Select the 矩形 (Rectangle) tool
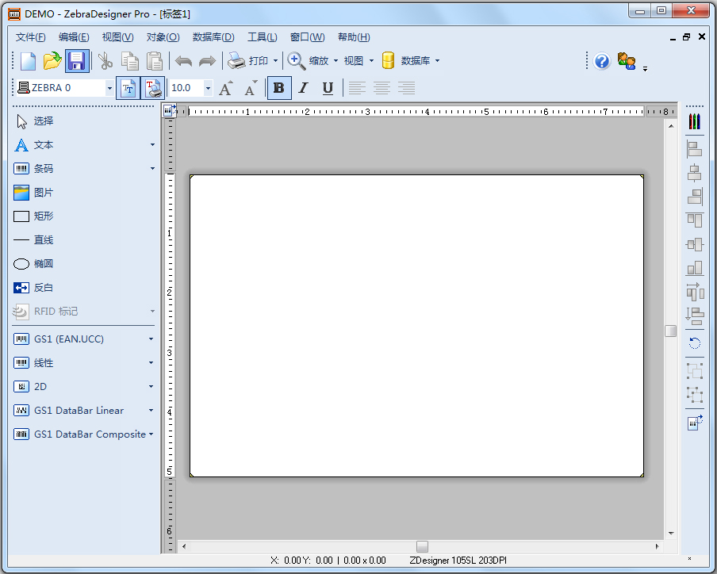Viewport: 717px width, 574px height. (x=44, y=216)
